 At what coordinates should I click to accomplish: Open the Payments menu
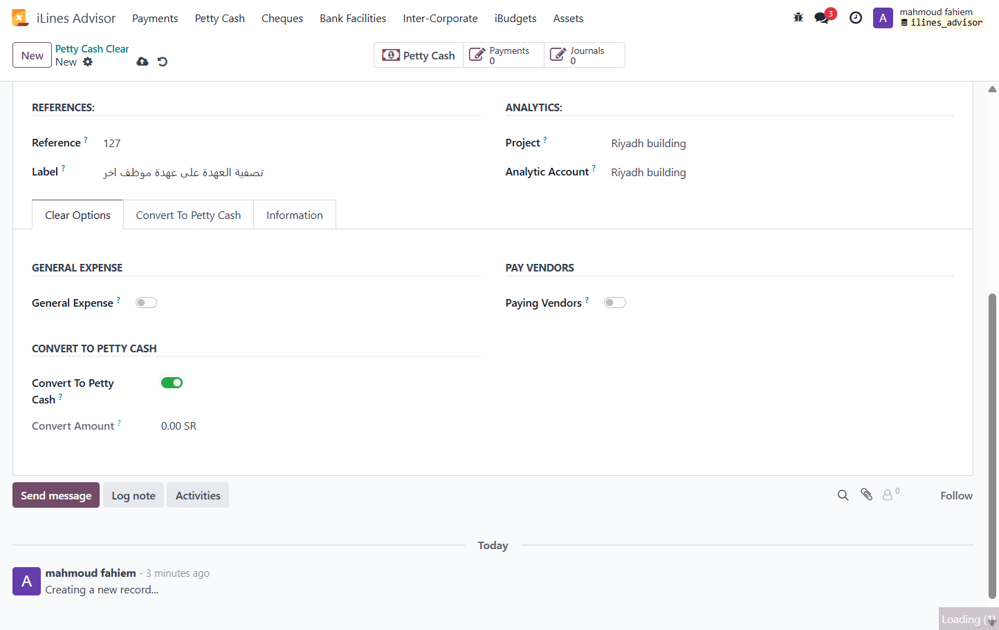pos(155,19)
